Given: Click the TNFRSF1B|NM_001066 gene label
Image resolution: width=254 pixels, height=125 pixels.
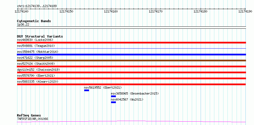Looking at the screenshot, I should click(x=33, y=119).
